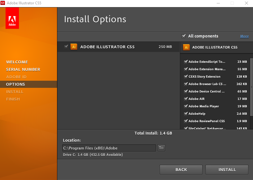
Task: Uncheck Adobe ReviewPanel CS5 component
Action: pyautogui.click(x=185, y=121)
